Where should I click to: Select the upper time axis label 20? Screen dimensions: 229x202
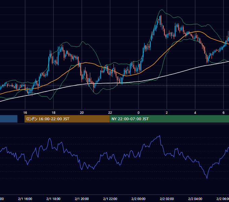82,113
